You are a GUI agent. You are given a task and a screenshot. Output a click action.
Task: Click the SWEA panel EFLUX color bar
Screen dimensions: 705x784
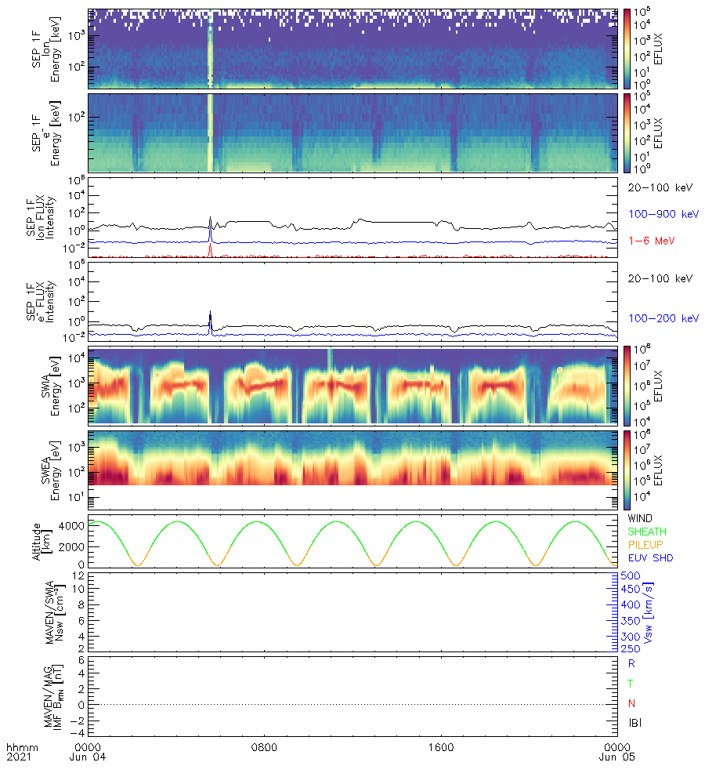[x=627, y=468]
